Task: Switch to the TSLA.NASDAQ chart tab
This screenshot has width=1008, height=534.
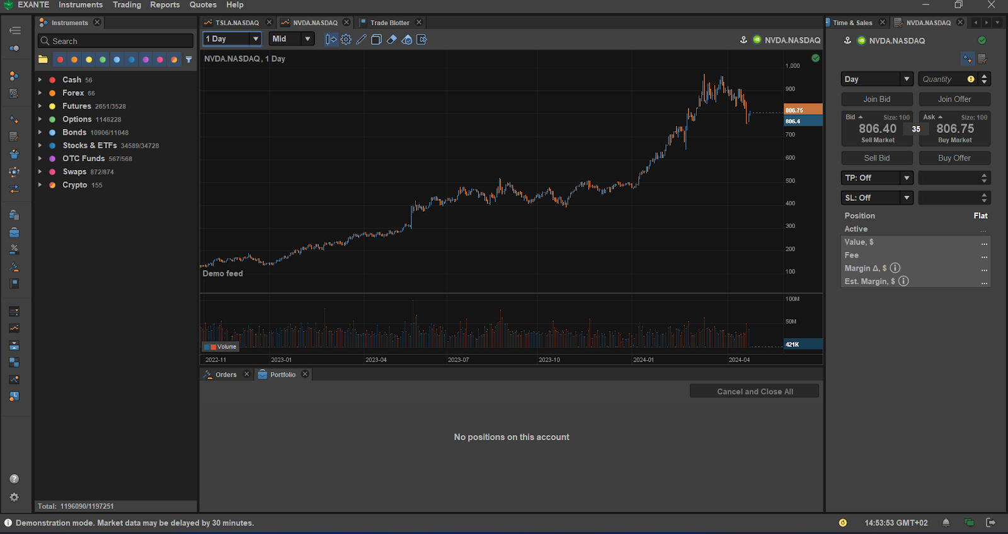Action: coord(237,23)
